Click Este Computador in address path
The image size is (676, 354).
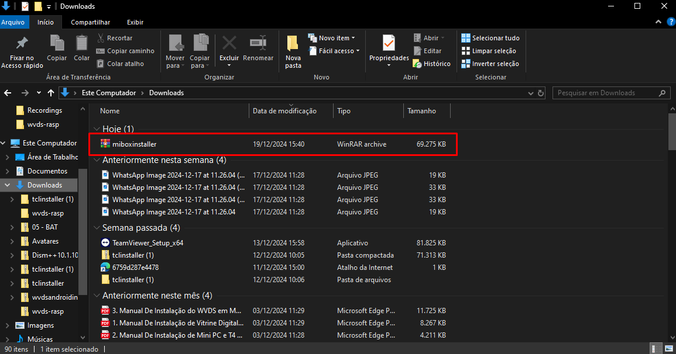tap(109, 93)
